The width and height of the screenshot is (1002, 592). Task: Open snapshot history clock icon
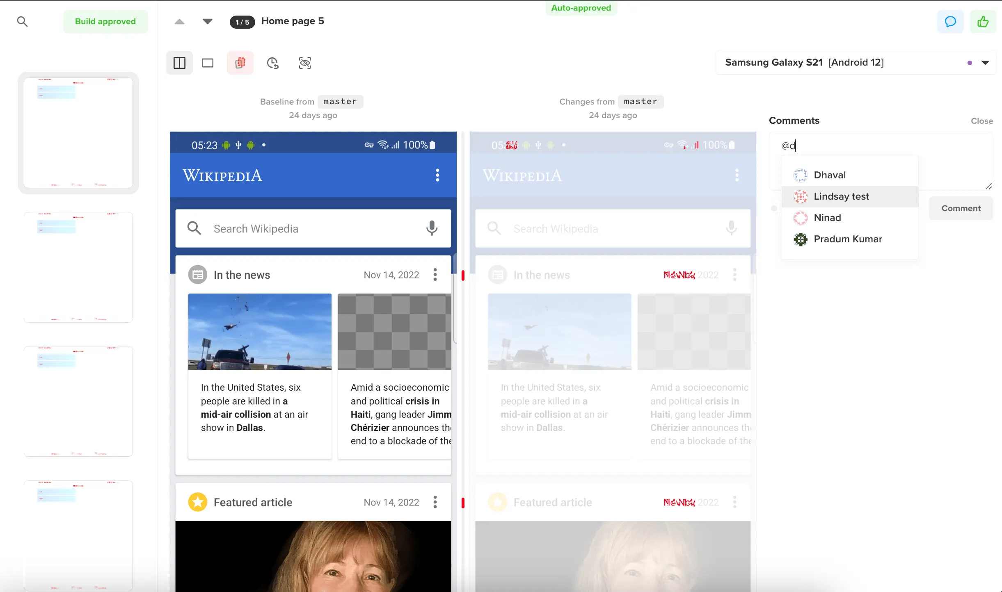[272, 63]
